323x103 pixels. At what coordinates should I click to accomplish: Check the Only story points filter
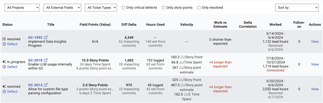tap(164, 8)
